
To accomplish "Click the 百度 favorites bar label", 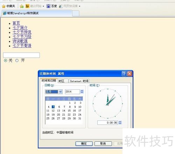I will click(54, 6).
